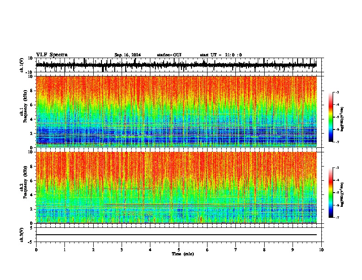Image resolution: width=362 pixels, height=280 pixels.
Task: Click the "ch.1(V)" waveform axis label
Action: (21, 65)
